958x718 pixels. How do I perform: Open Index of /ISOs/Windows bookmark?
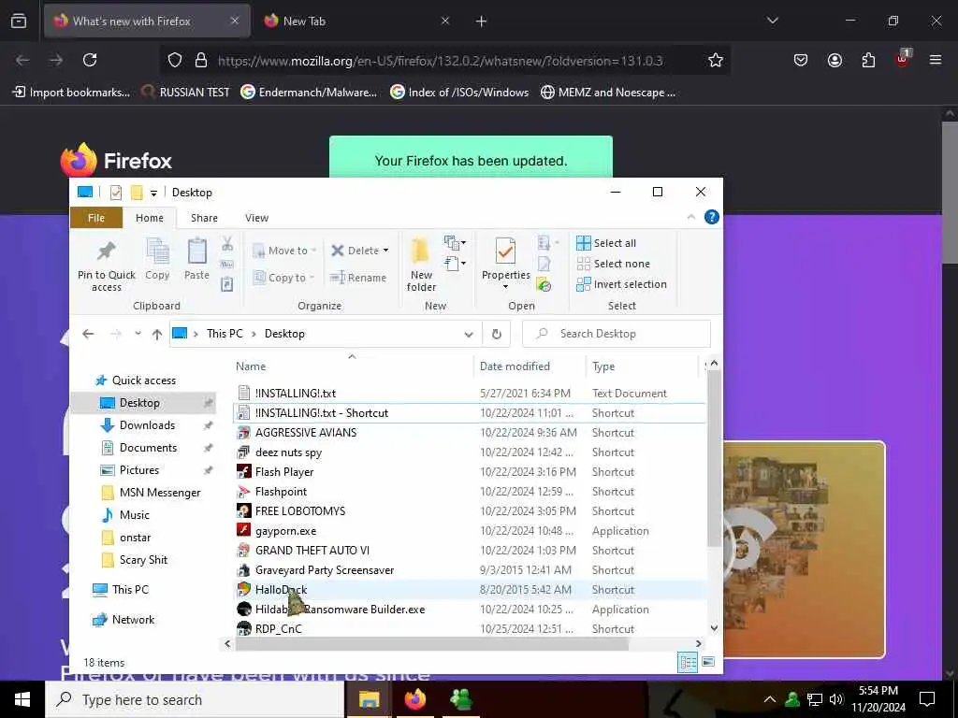point(459,93)
